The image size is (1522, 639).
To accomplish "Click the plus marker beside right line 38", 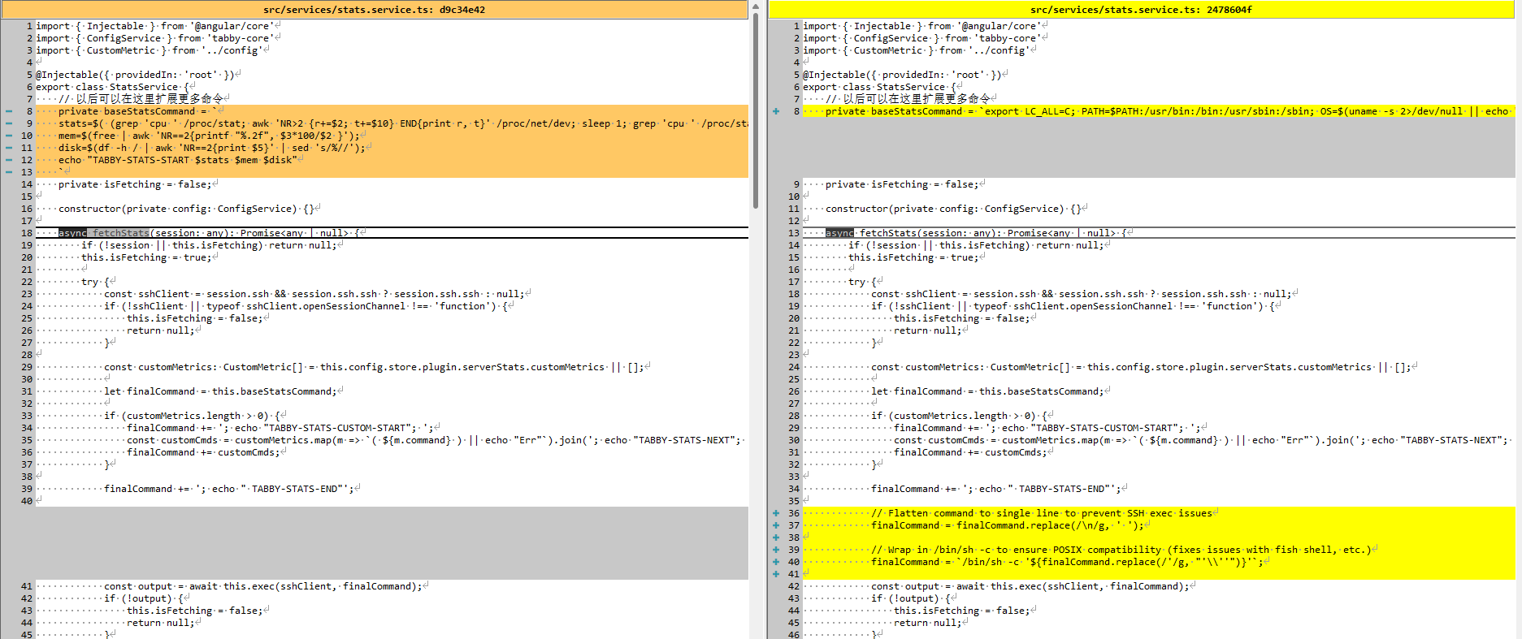I will tap(776, 538).
